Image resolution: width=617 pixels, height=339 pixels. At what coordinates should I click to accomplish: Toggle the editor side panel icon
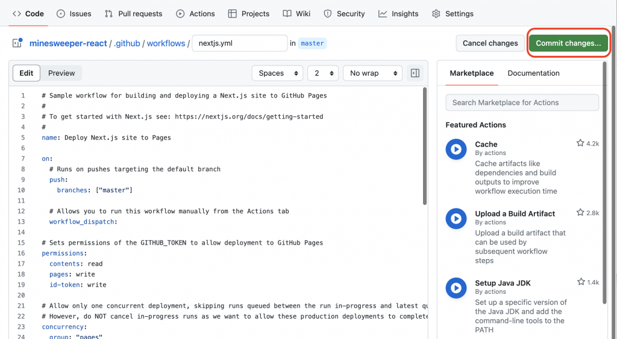[x=415, y=73]
